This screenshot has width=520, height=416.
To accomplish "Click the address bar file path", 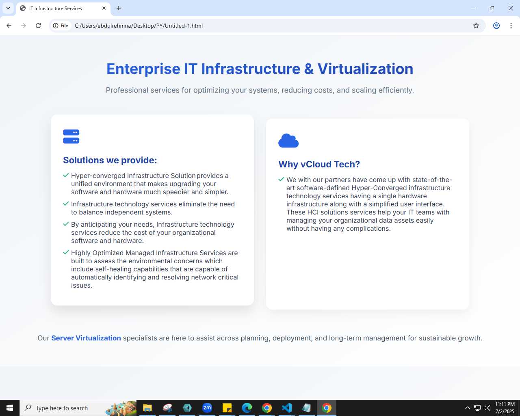I will click(x=139, y=26).
